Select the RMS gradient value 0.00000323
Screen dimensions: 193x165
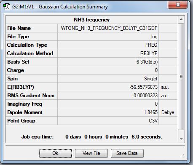click(145, 96)
